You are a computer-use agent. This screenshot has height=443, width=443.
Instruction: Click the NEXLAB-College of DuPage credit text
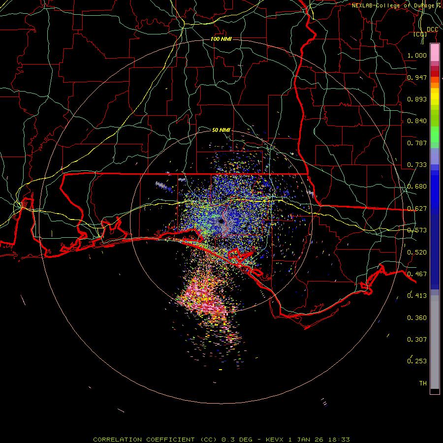click(x=397, y=5)
